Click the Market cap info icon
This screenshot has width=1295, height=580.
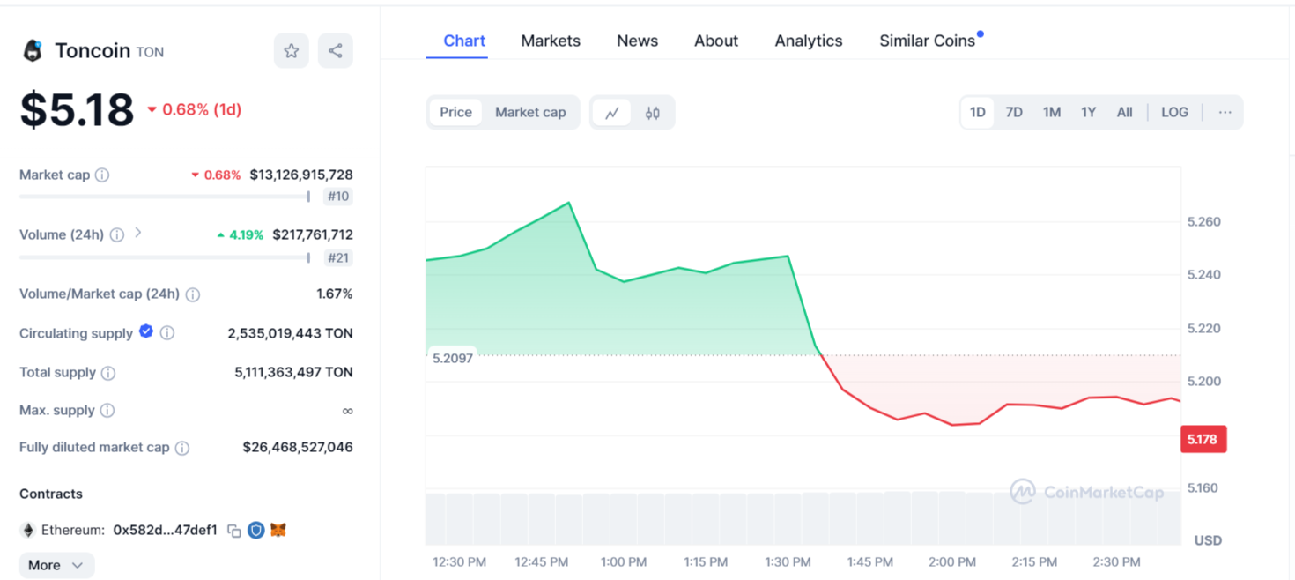[102, 175]
